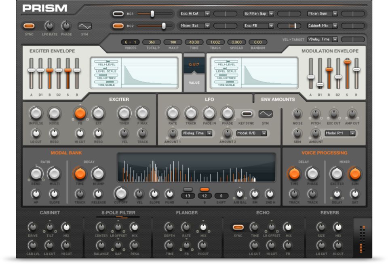The image size is (388, 264).
Task: Click the top-left SYM waveform shape icon
Action: point(84,26)
